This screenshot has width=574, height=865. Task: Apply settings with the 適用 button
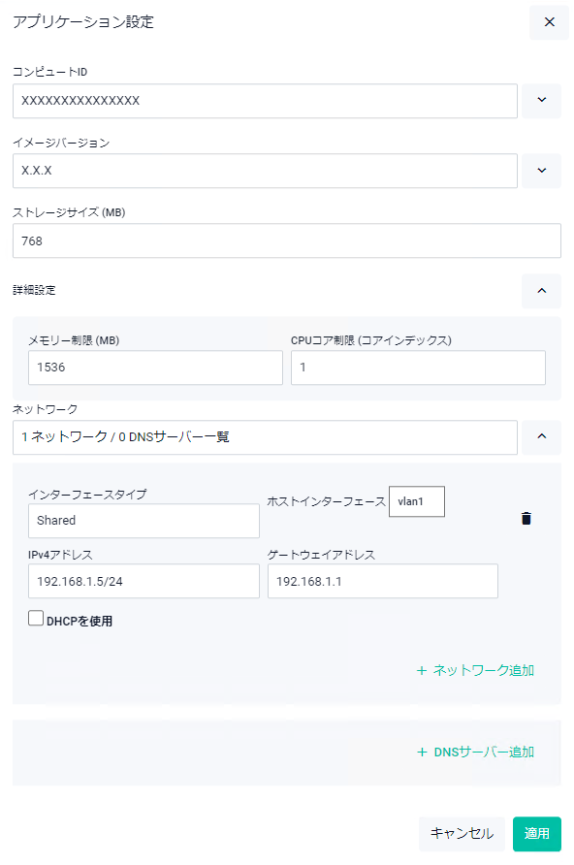(x=537, y=834)
